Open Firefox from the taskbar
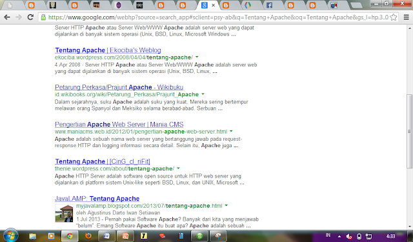The height and width of the screenshot is (242, 413). 88,236
